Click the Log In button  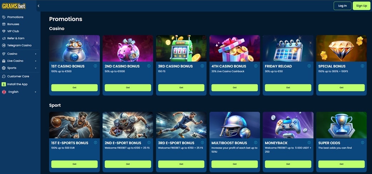click(x=342, y=6)
